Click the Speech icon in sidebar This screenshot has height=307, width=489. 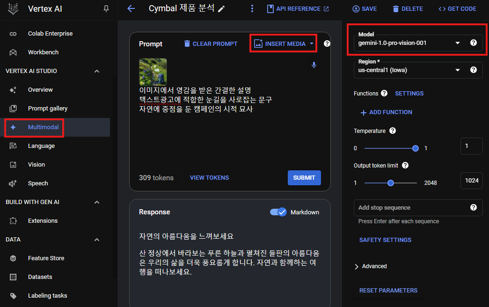point(13,183)
